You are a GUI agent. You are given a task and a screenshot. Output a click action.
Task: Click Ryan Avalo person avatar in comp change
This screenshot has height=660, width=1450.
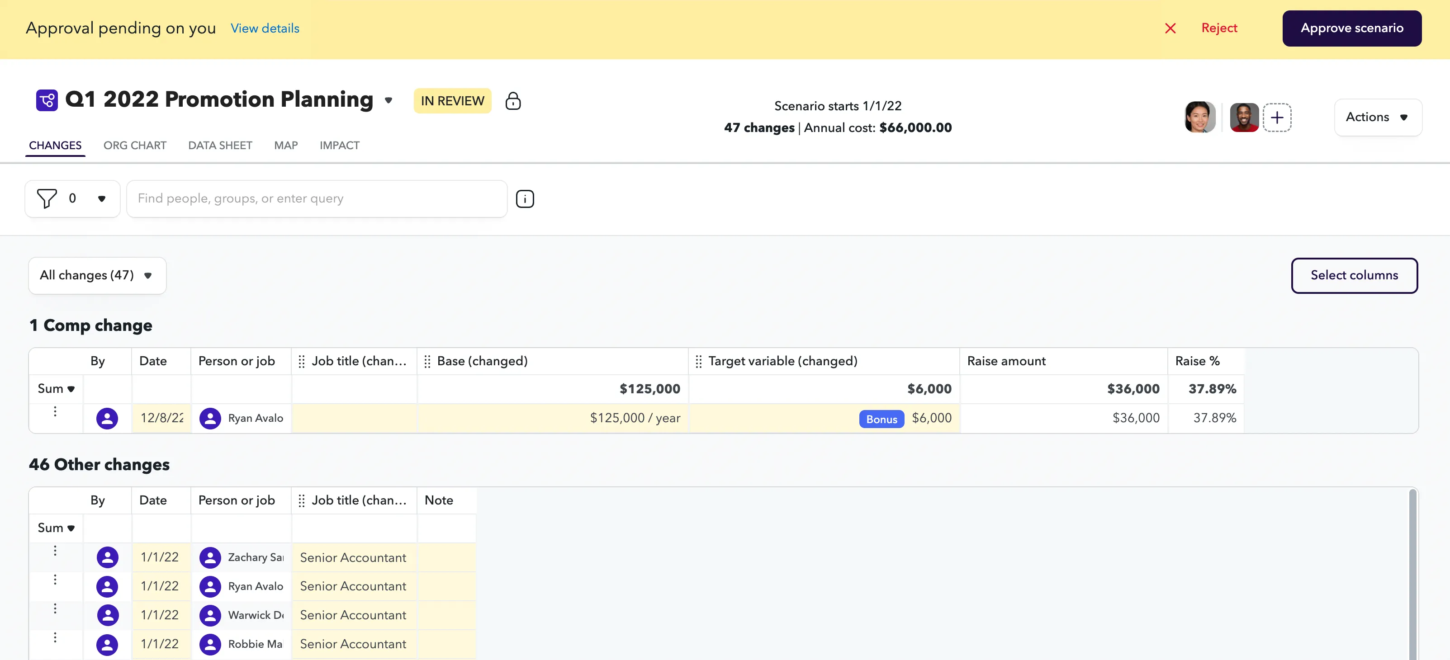[x=210, y=418]
